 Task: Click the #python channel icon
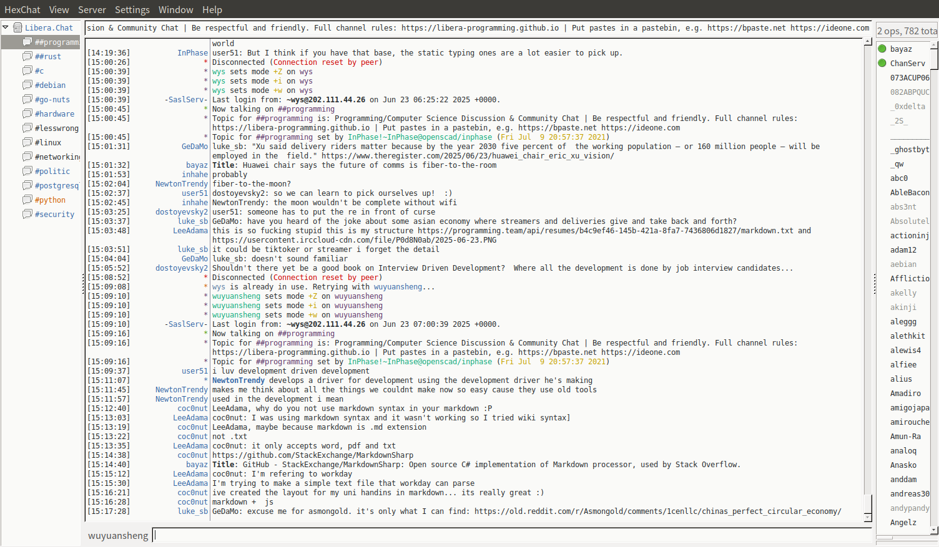tap(27, 200)
